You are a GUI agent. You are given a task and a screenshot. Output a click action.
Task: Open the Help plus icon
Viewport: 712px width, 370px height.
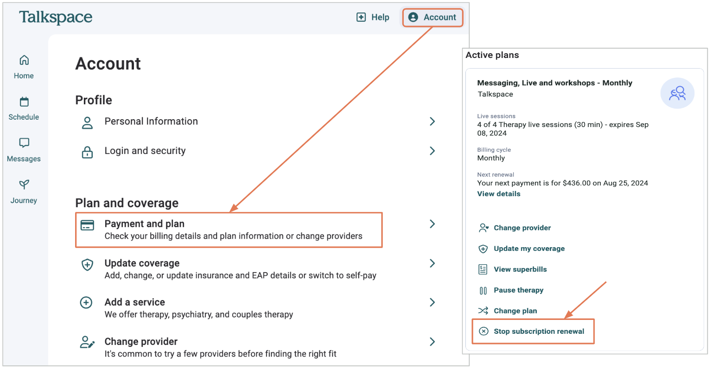(361, 17)
